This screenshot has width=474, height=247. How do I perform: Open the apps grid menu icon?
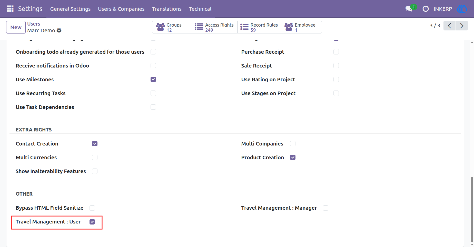coord(10,9)
